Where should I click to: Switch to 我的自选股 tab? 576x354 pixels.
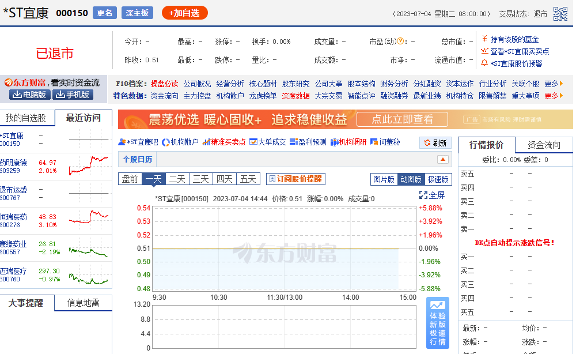point(26,118)
